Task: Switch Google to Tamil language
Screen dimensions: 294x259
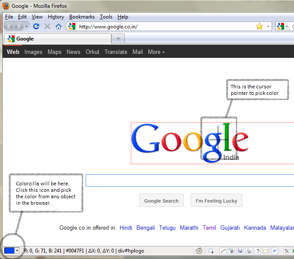Action: [209, 228]
